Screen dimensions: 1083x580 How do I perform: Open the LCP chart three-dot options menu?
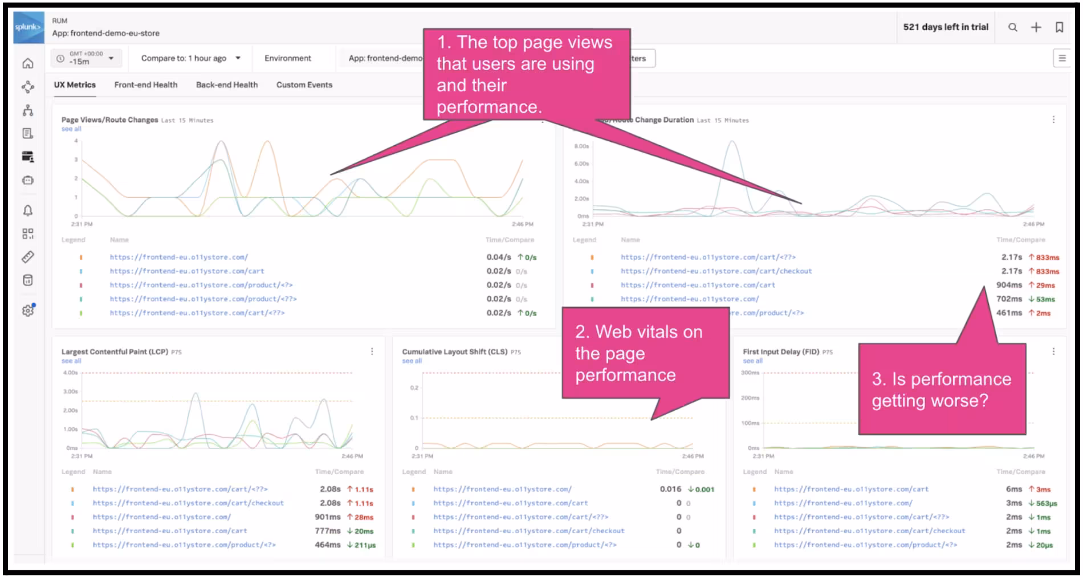click(372, 352)
